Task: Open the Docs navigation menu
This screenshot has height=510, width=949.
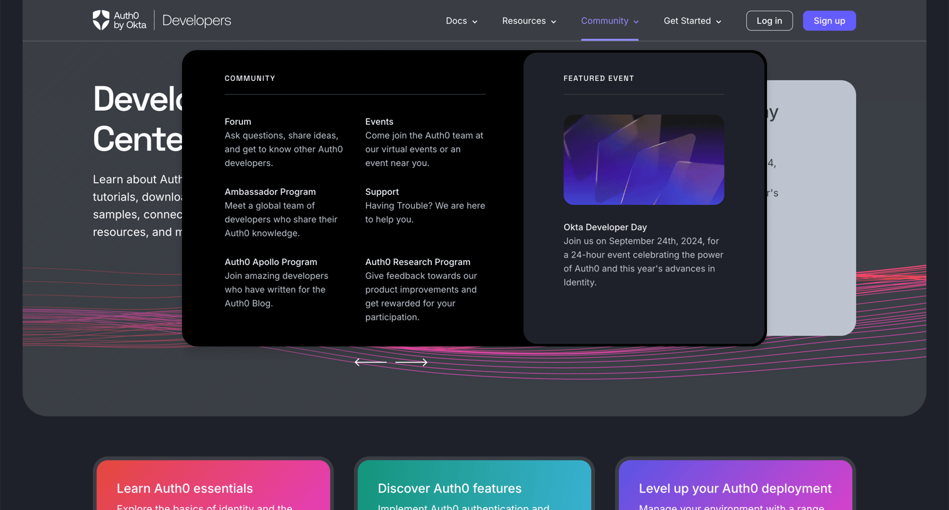Action: pyautogui.click(x=462, y=21)
